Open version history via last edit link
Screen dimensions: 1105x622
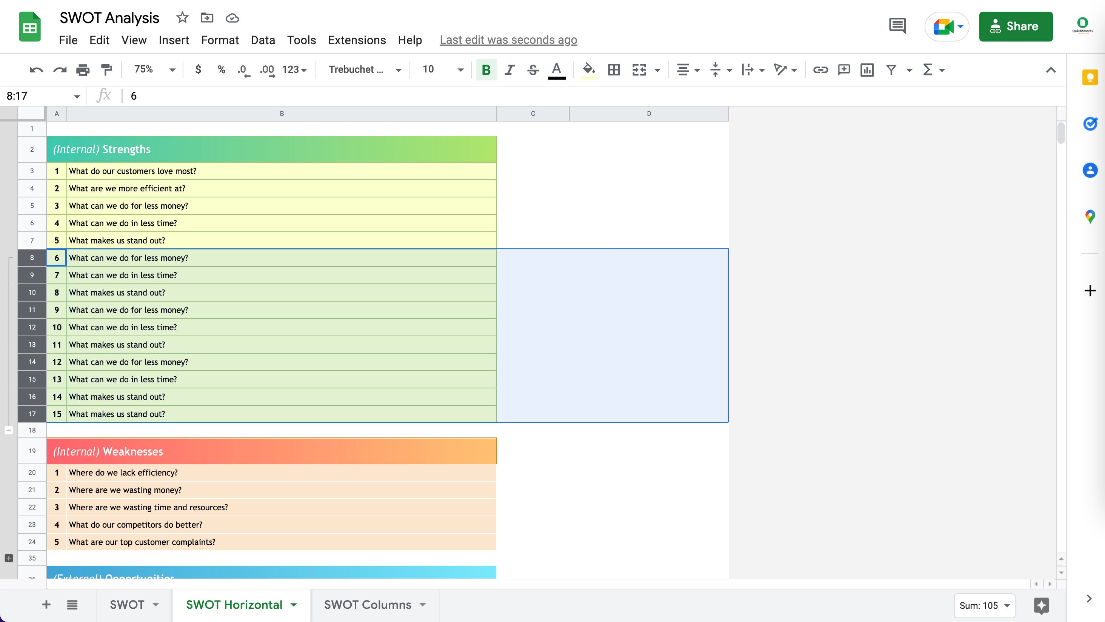[x=508, y=40]
